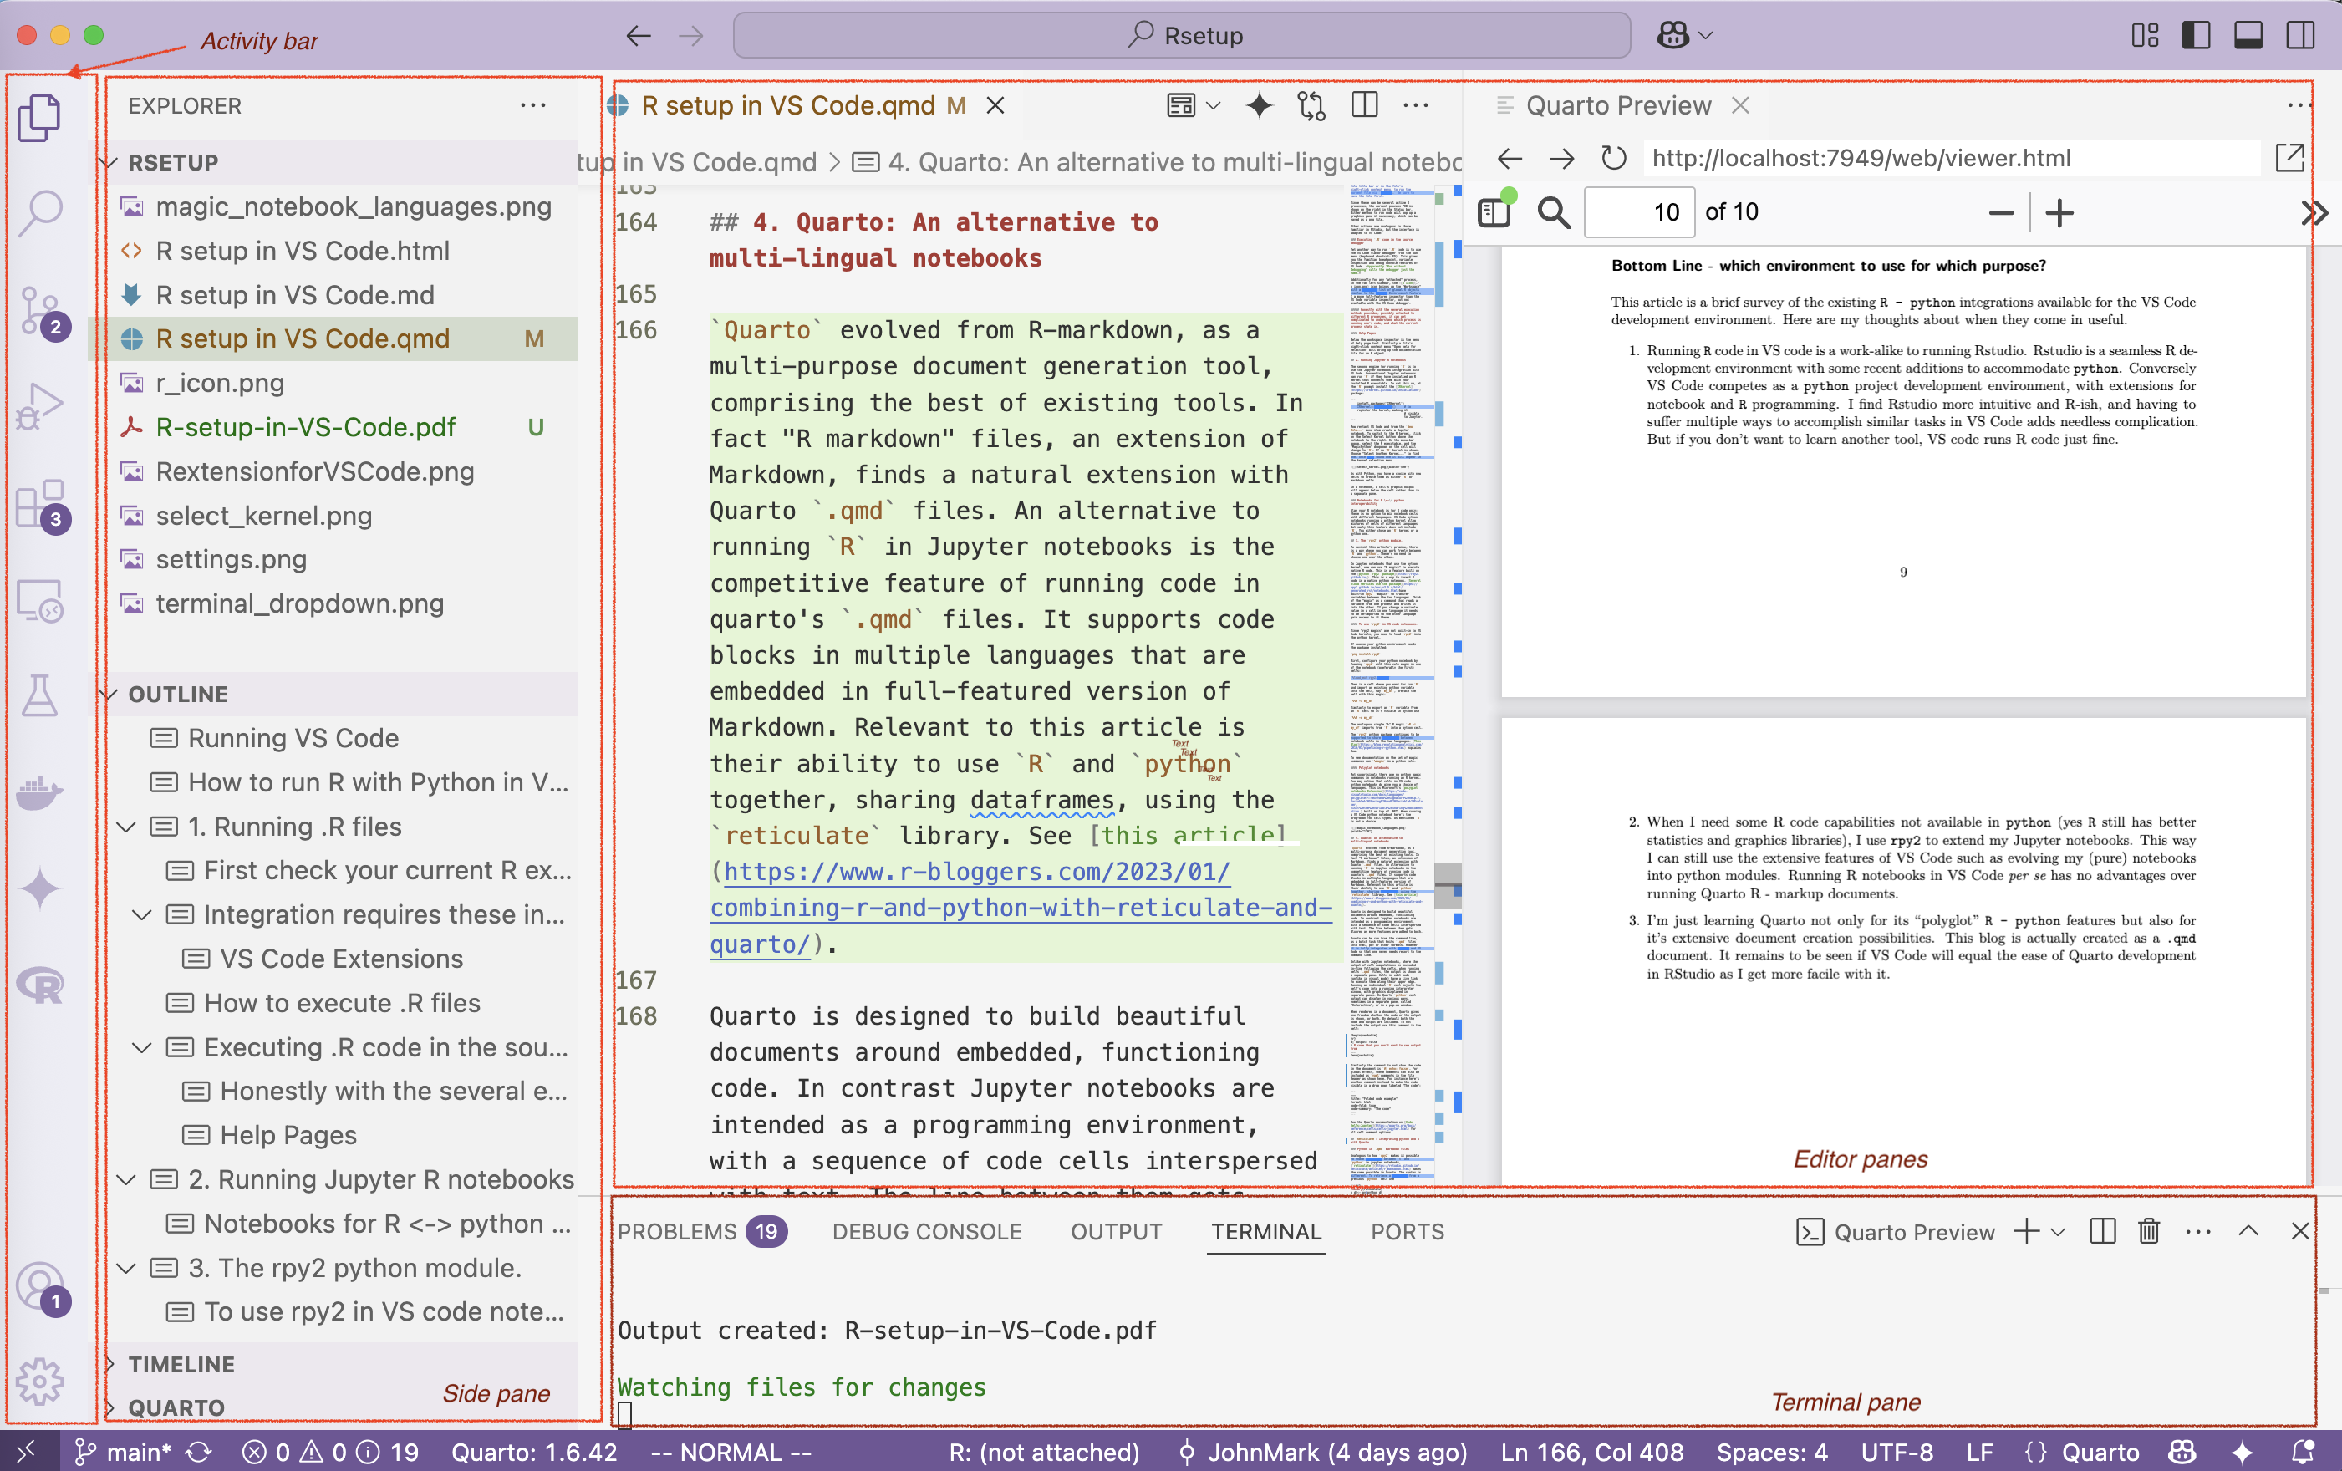
Task: Switch to the PROBLEMS panel tab
Action: [x=677, y=1231]
